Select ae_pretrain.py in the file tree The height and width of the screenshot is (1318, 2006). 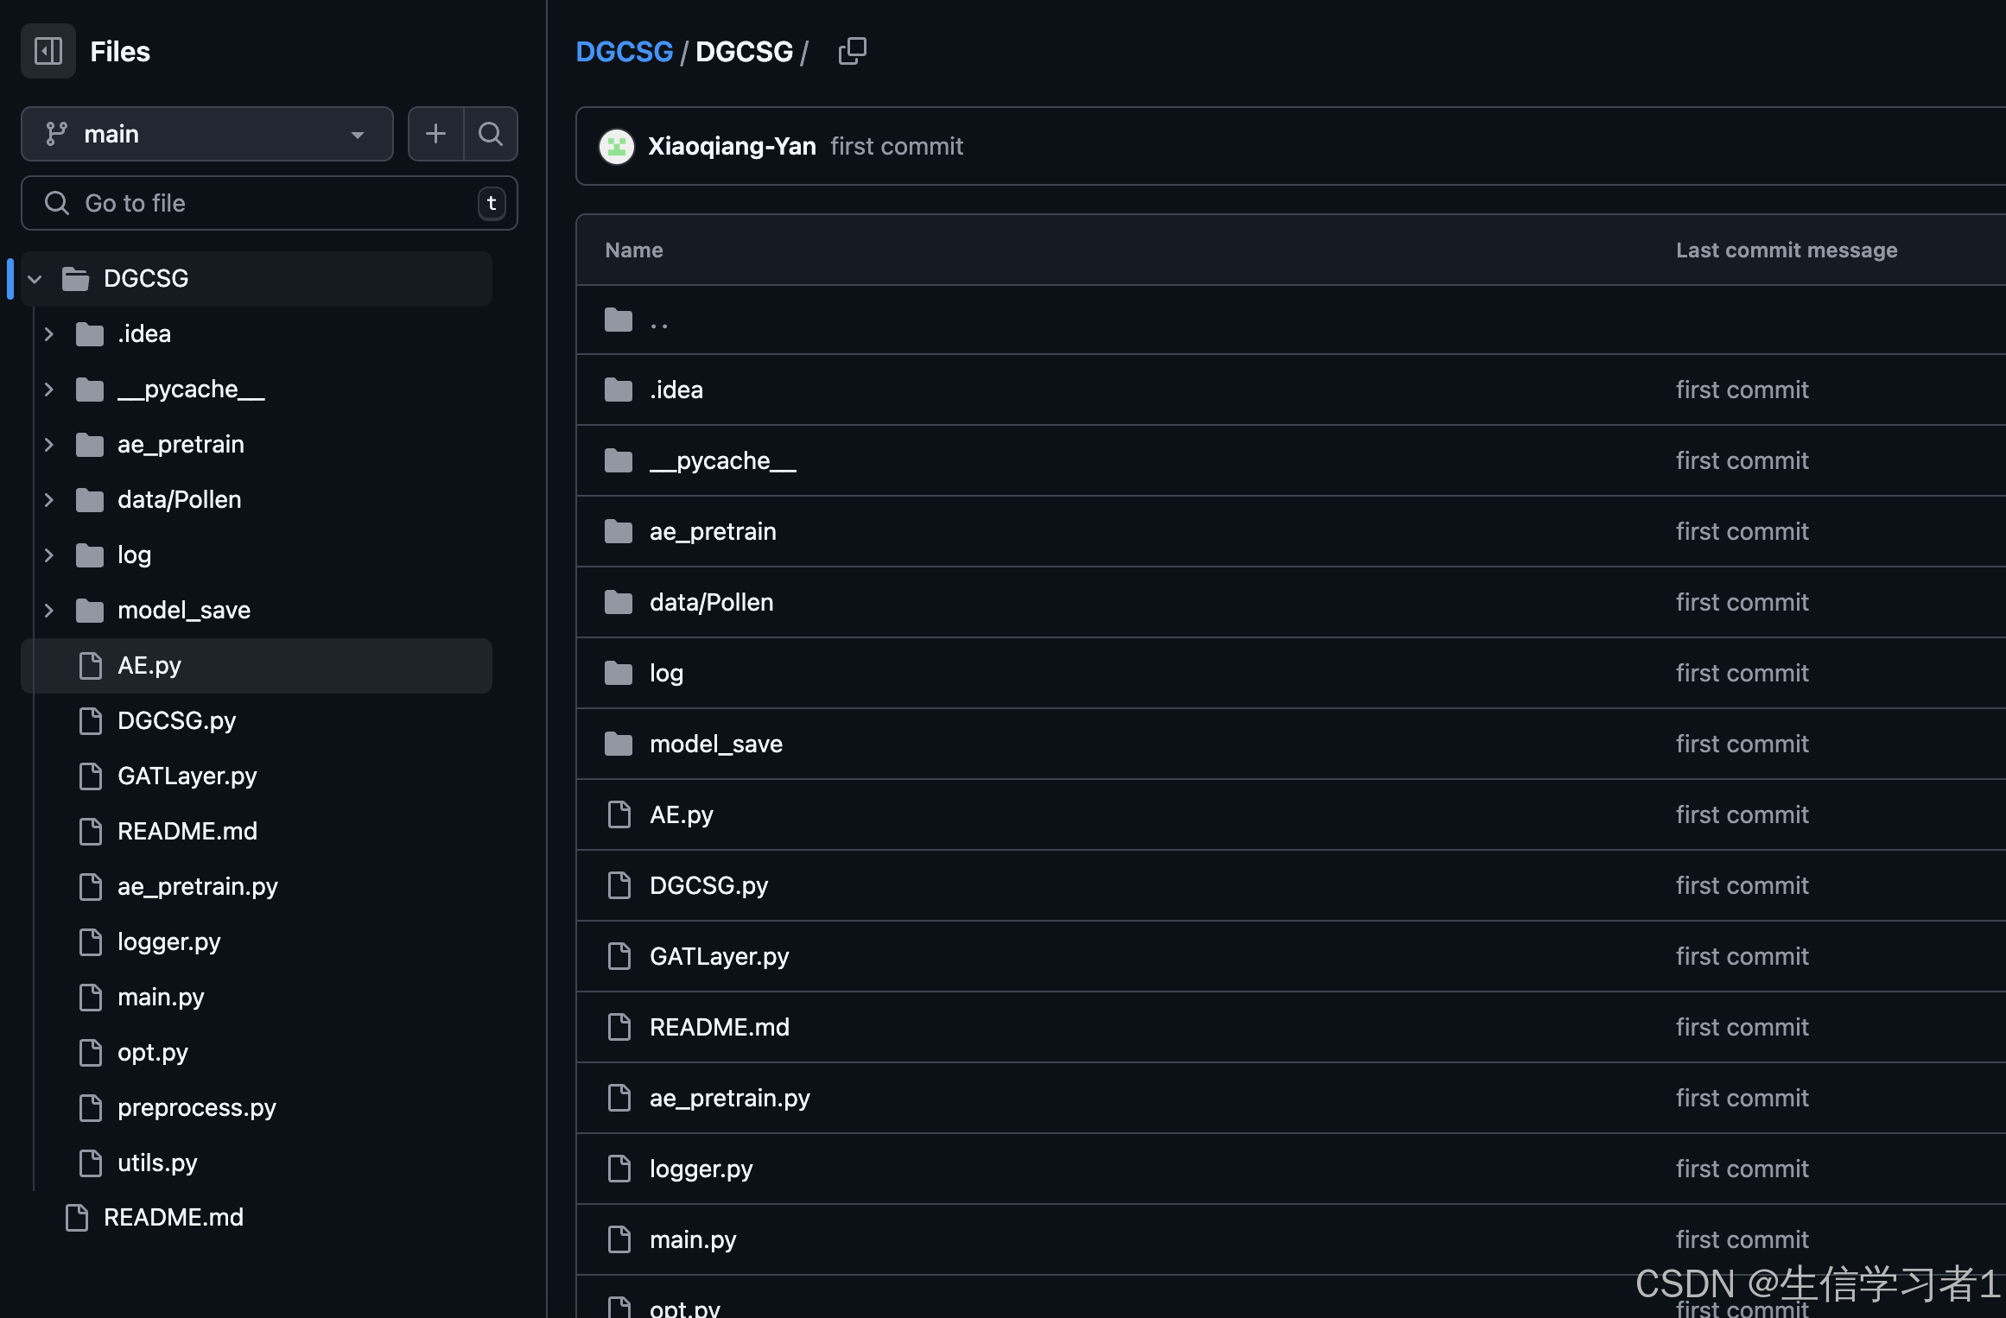pyautogui.click(x=257, y=887)
